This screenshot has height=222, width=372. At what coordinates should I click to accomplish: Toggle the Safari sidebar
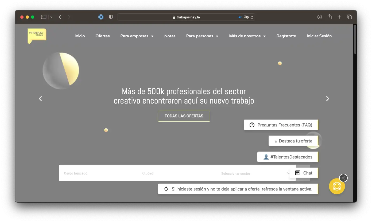coord(44,17)
